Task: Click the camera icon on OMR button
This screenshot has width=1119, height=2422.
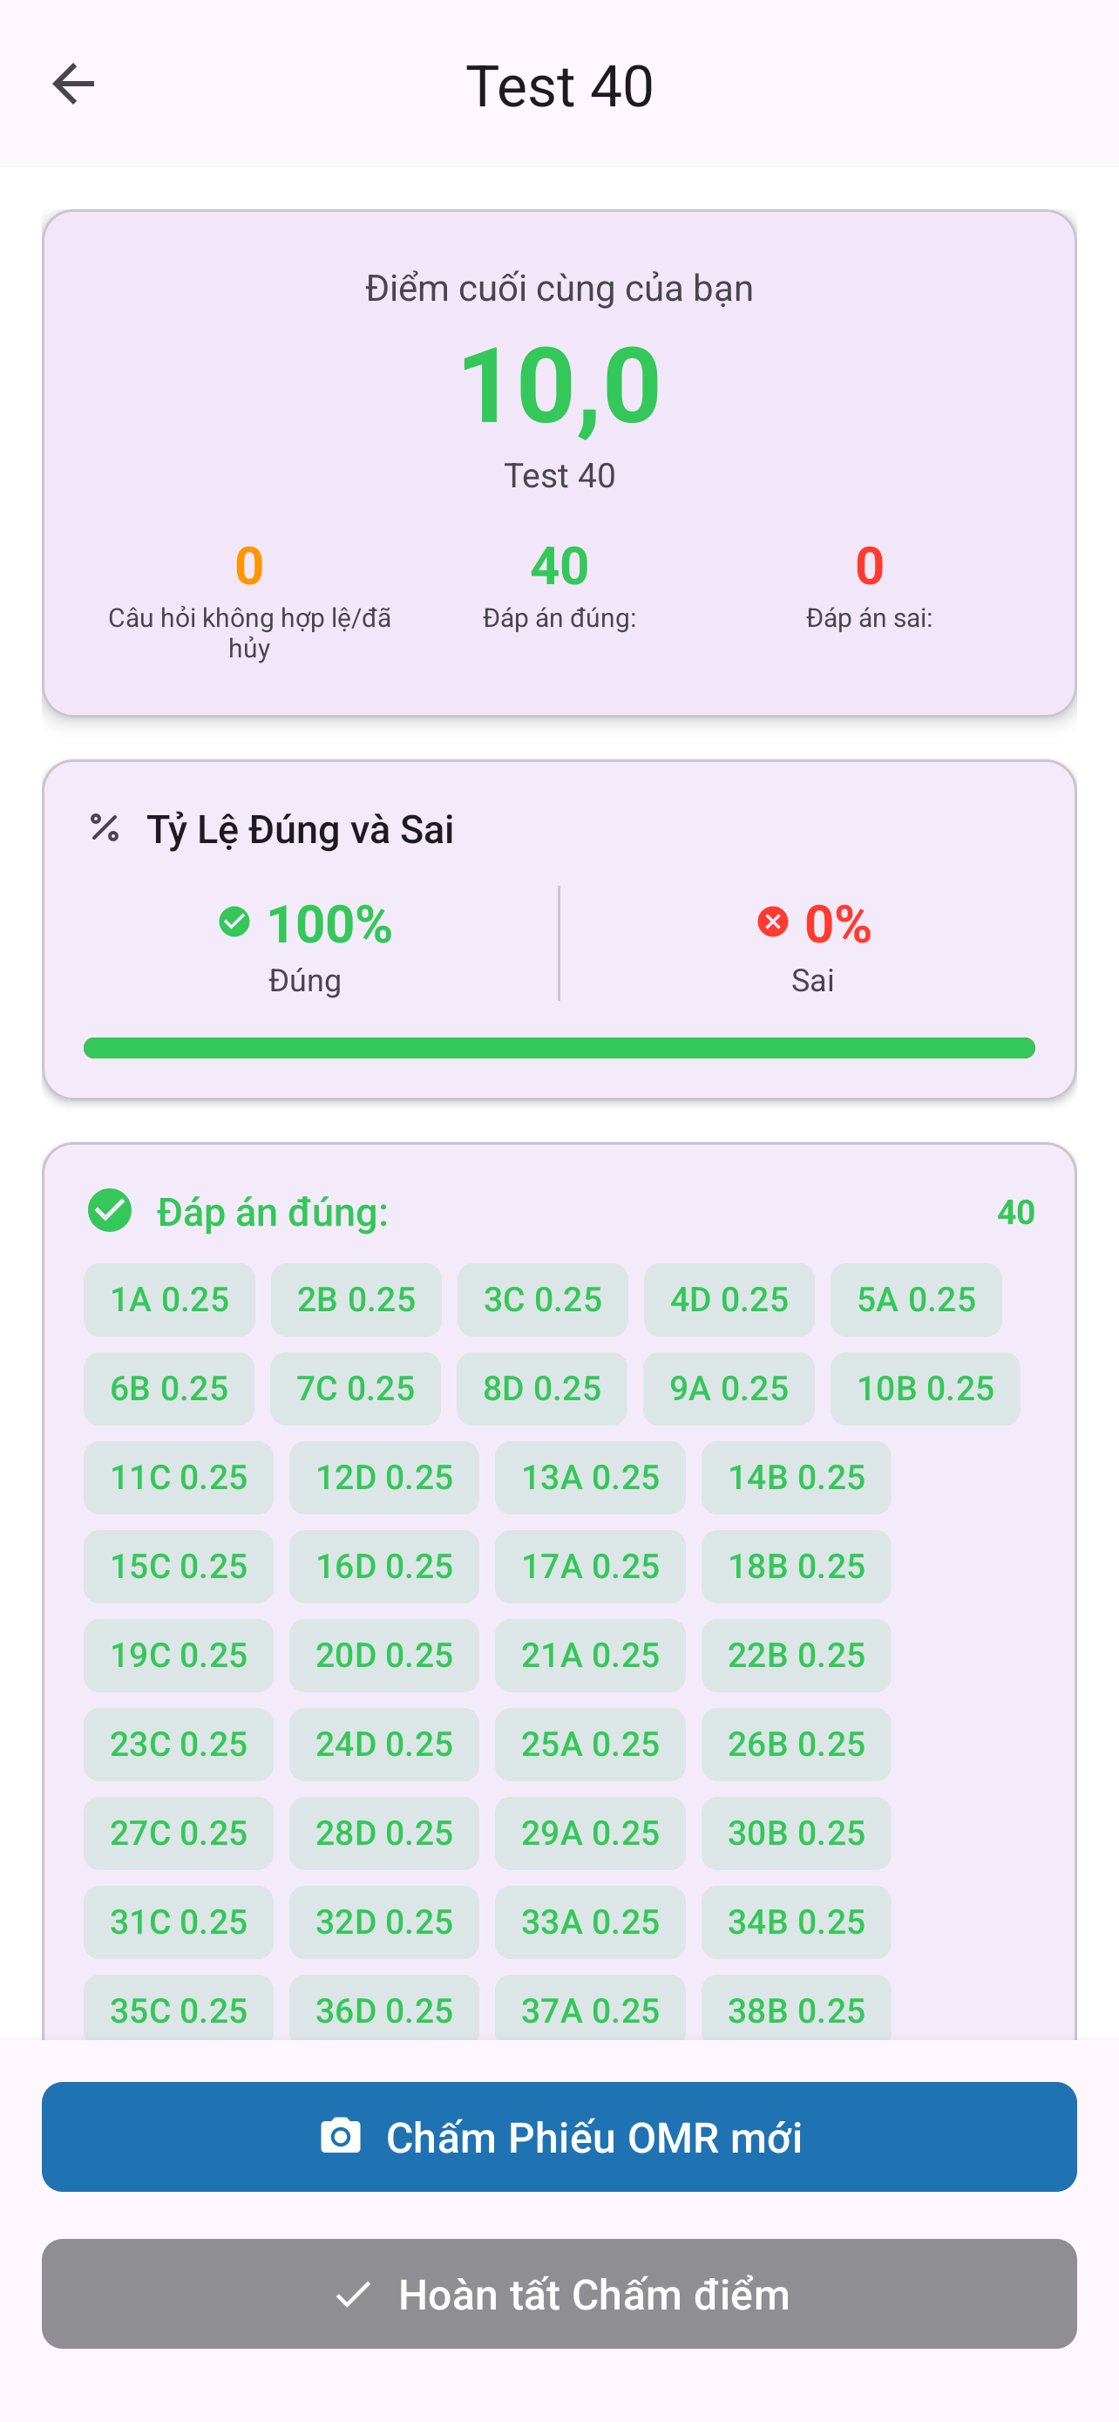Action: pos(340,2136)
